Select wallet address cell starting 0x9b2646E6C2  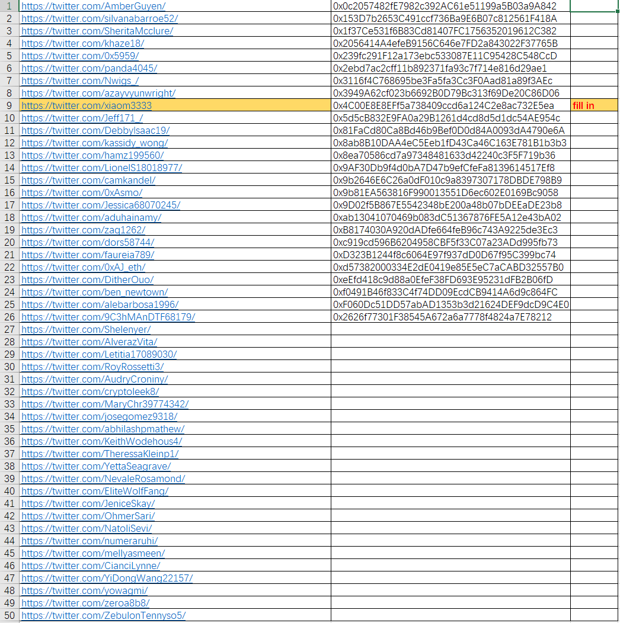click(x=450, y=180)
